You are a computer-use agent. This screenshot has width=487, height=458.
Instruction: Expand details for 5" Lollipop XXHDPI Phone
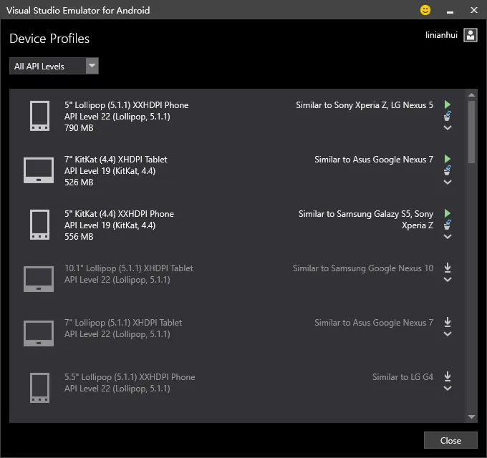[448, 128]
